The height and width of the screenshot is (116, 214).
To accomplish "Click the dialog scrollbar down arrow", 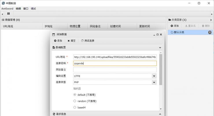I will [x=161, y=109].
